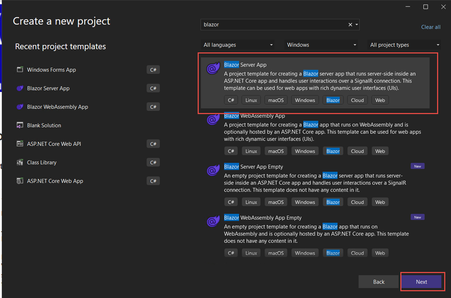Click the ASP.NET Core Web API icon

[x=20, y=144]
